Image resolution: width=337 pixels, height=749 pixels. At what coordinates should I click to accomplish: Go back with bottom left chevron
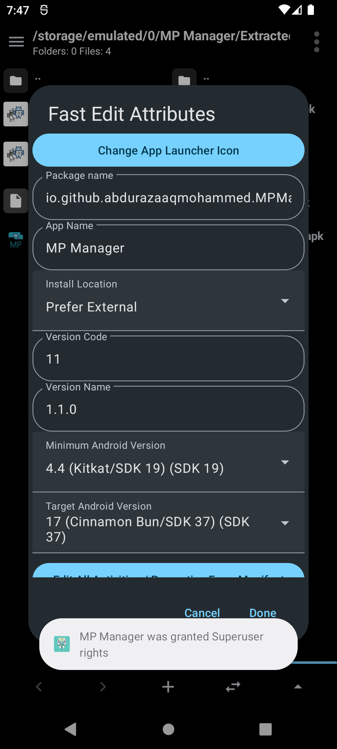click(39, 687)
